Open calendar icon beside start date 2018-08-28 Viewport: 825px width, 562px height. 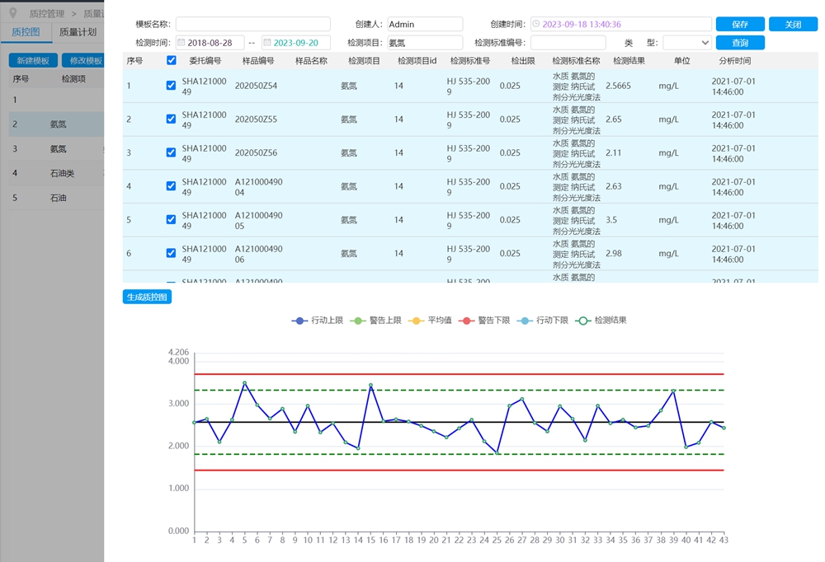click(x=181, y=43)
